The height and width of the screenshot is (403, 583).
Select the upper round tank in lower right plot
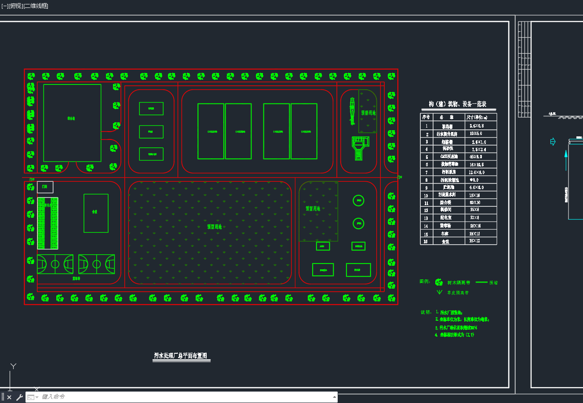point(358,201)
